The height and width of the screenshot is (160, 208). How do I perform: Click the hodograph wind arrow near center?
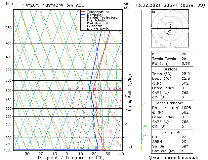pyautogui.click(x=169, y=33)
